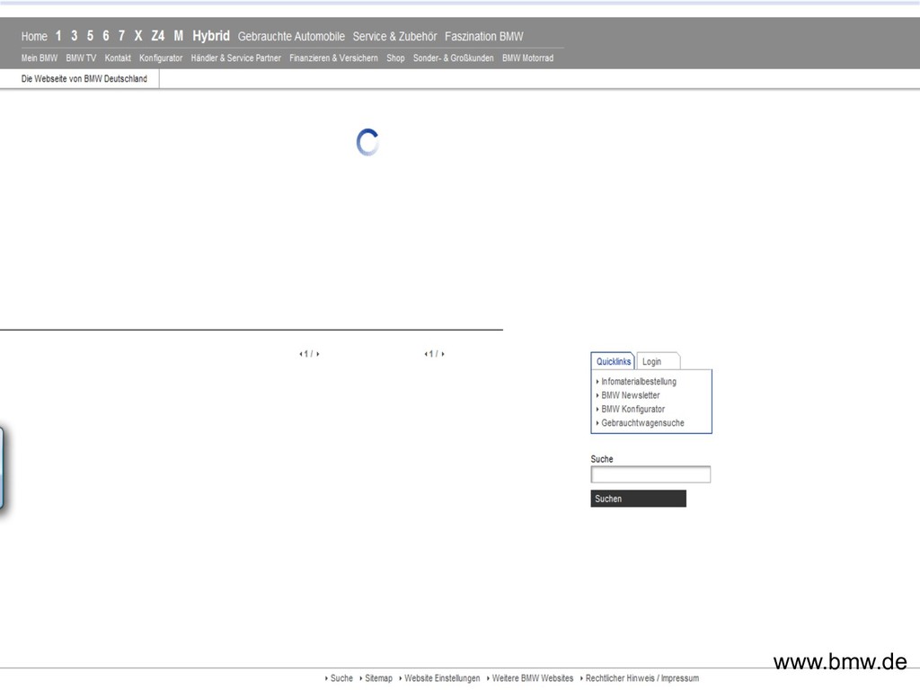Open the X models menu item
This screenshot has width=920, height=690.
138,36
